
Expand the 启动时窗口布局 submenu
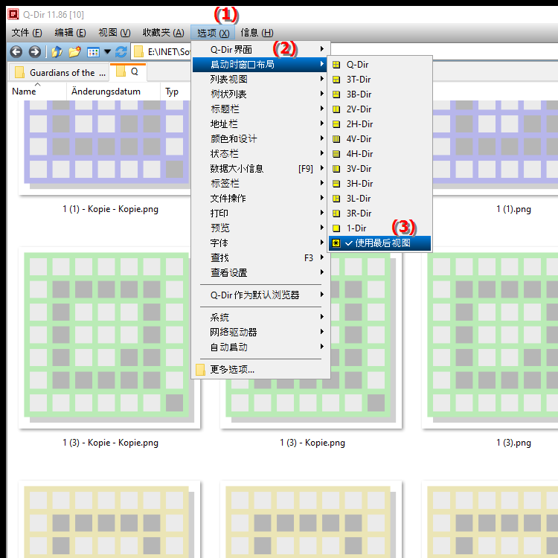[260, 65]
